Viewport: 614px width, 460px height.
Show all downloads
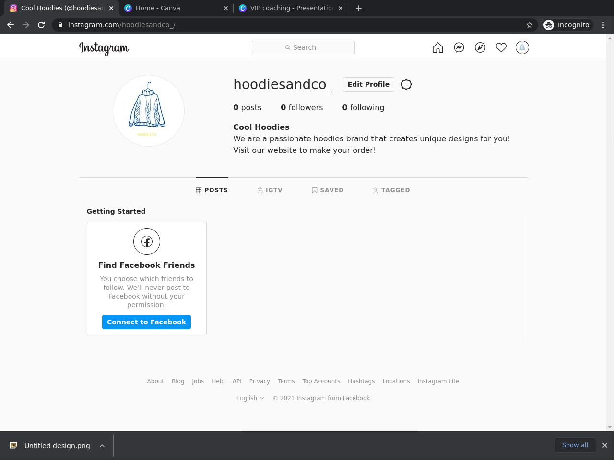point(575,445)
